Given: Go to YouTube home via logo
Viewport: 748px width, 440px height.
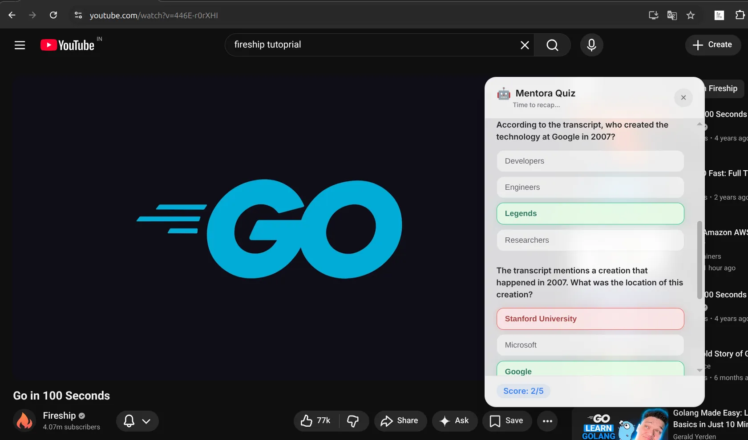Looking at the screenshot, I should point(68,45).
